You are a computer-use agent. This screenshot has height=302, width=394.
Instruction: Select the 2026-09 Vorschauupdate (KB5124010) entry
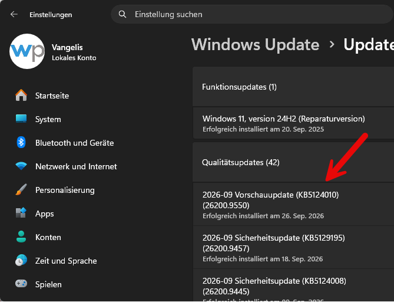(293, 204)
